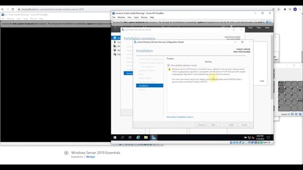
Task: Select Dashboard icon in Server Manager sidebar
Action: coord(115,38)
